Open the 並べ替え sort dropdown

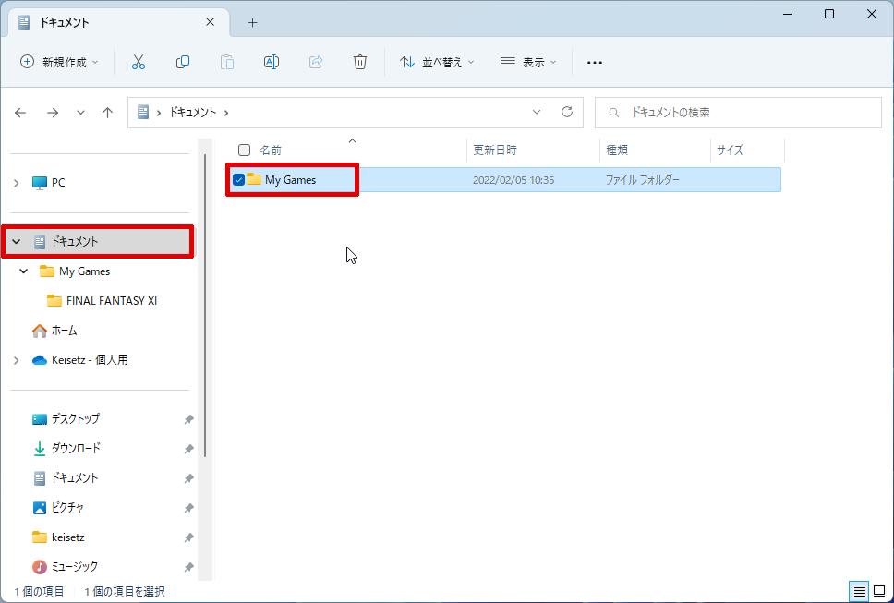pos(437,62)
